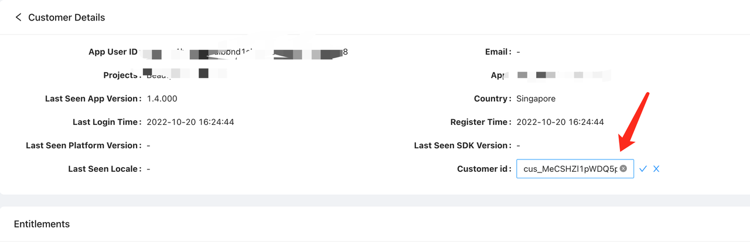This screenshot has height=251, width=750.
Task: Confirm Customer id with the checkmark
Action: pyautogui.click(x=643, y=169)
